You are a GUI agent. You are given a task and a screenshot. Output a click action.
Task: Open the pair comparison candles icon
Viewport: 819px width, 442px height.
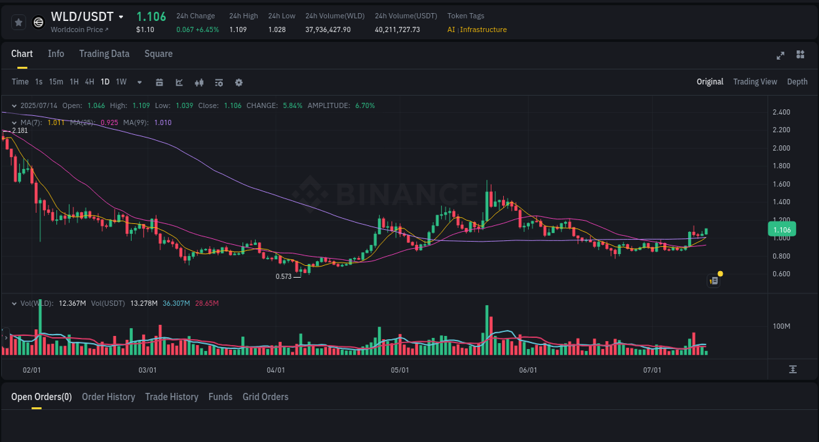199,82
